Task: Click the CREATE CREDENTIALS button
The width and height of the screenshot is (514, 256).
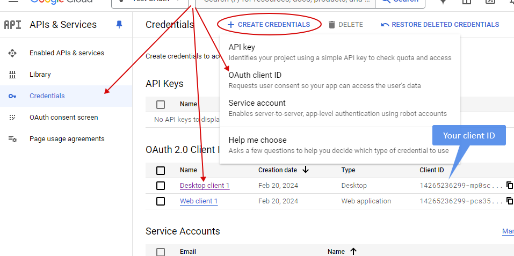Action: coord(269,25)
